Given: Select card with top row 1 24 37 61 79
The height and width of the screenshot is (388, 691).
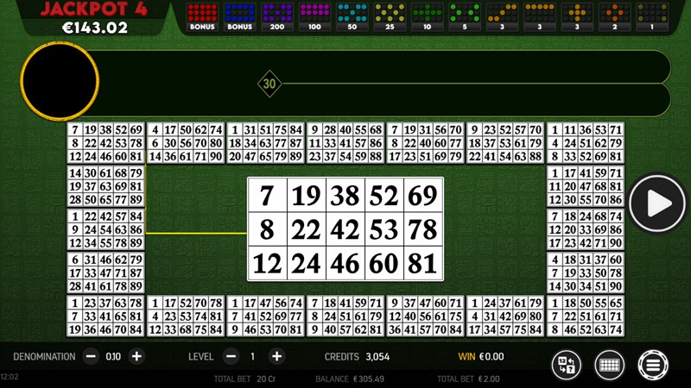Looking at the screenshot, I should (x=505, y=316).
